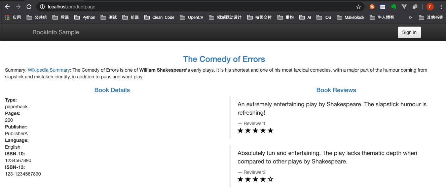Screen dimensions: 446x188
Task: Open the Evernote elephant extension
Action: click(393, 7)
